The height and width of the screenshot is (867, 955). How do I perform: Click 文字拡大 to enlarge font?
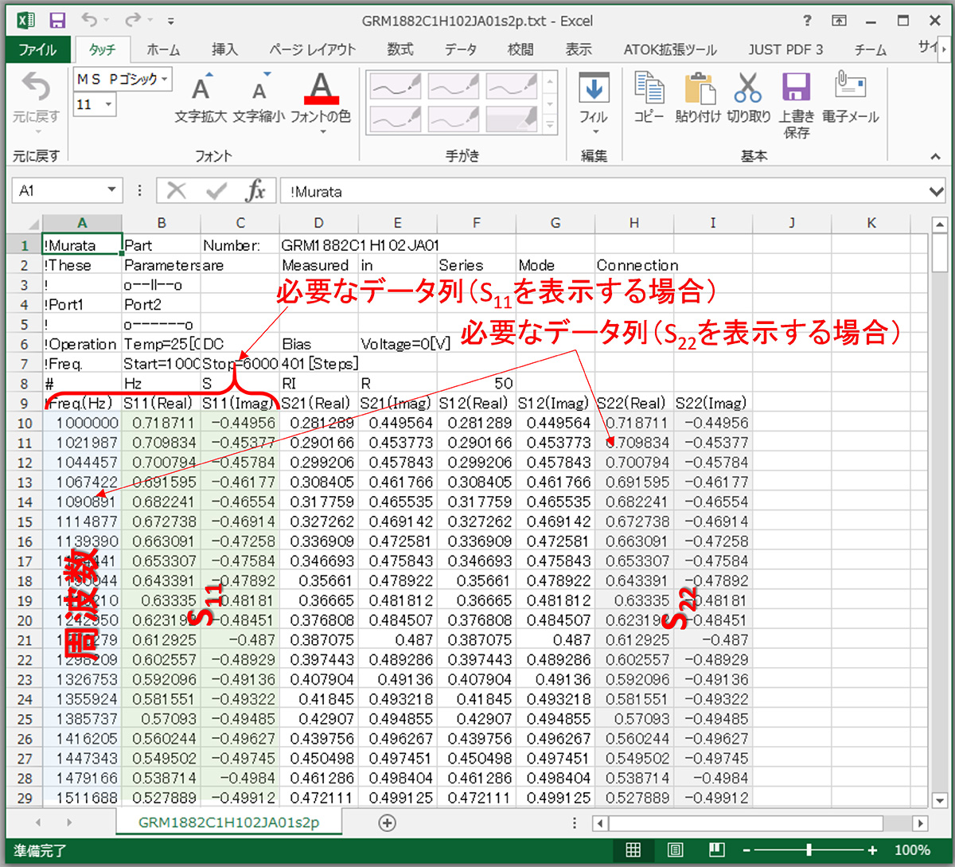201,97
